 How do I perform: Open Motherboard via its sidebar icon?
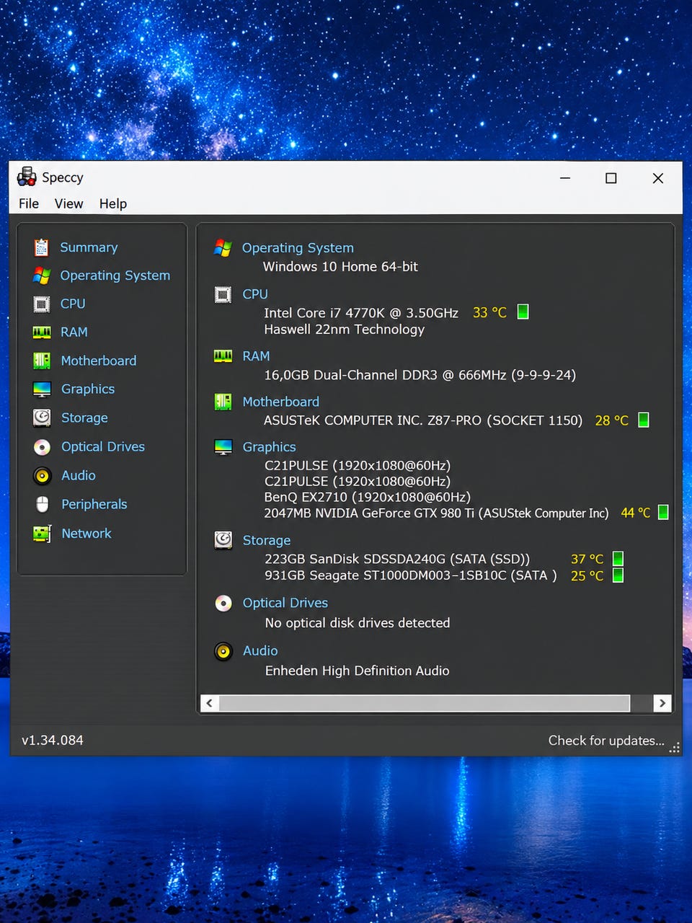click(x=42, y=361)
